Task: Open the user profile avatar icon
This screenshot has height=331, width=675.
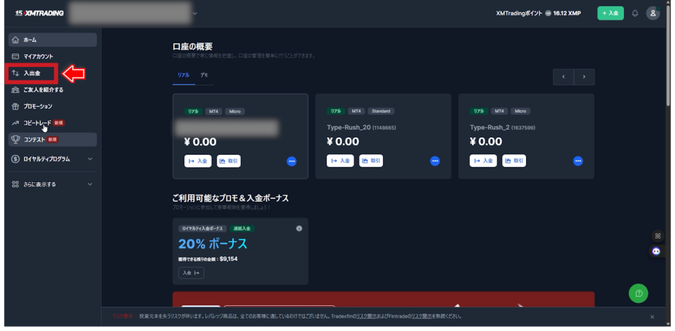Action: tap(653, 13)
